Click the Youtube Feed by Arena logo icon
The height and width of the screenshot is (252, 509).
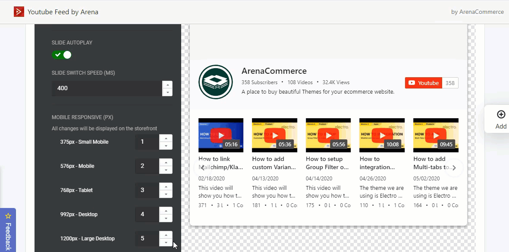[x=19, y=12]
